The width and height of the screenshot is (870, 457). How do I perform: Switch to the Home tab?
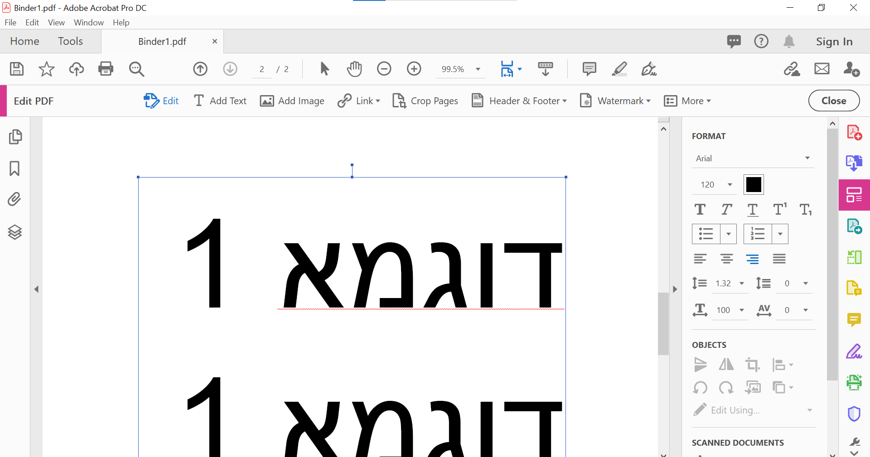(x=24, y=41)
